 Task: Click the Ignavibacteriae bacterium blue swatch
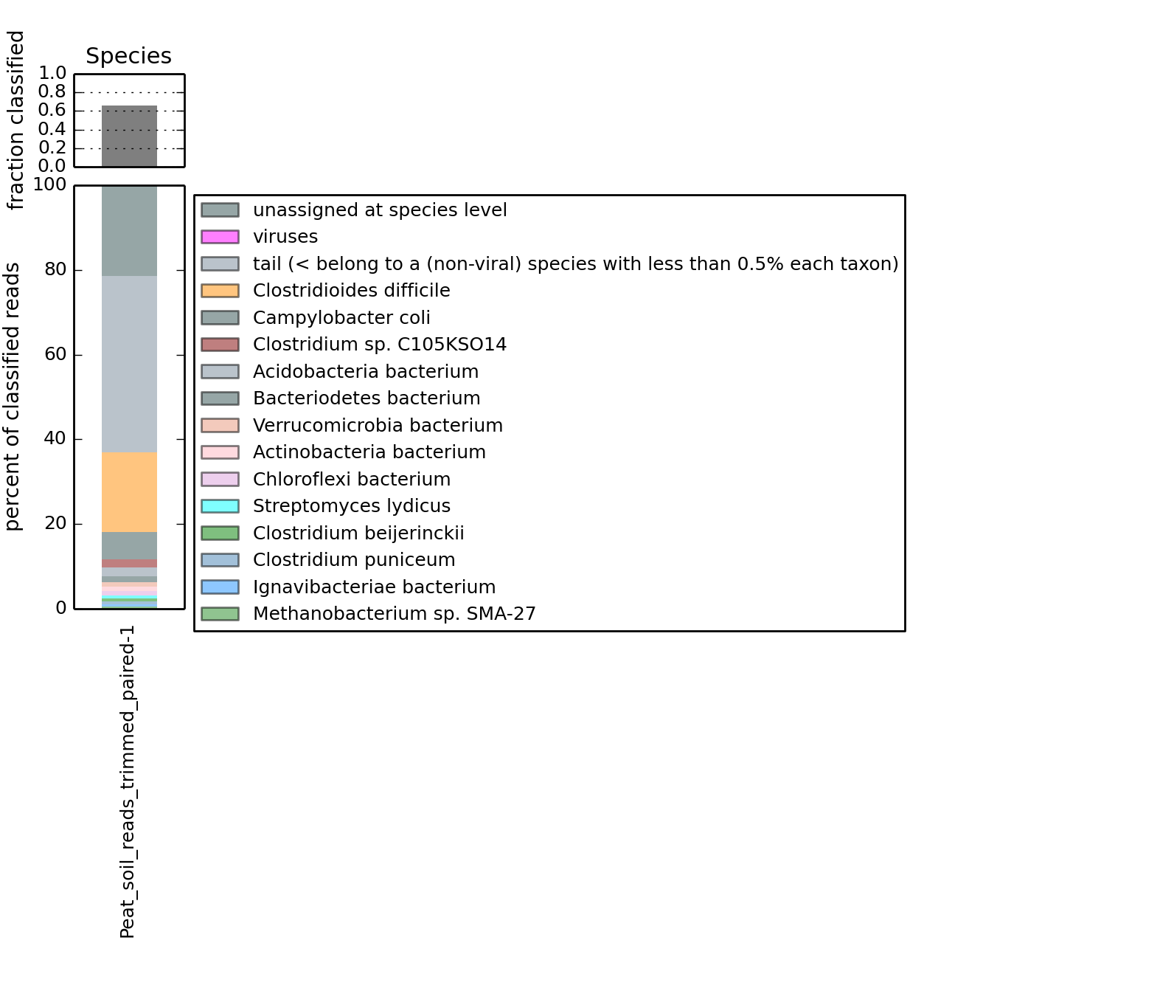click(x=220, y=587)
